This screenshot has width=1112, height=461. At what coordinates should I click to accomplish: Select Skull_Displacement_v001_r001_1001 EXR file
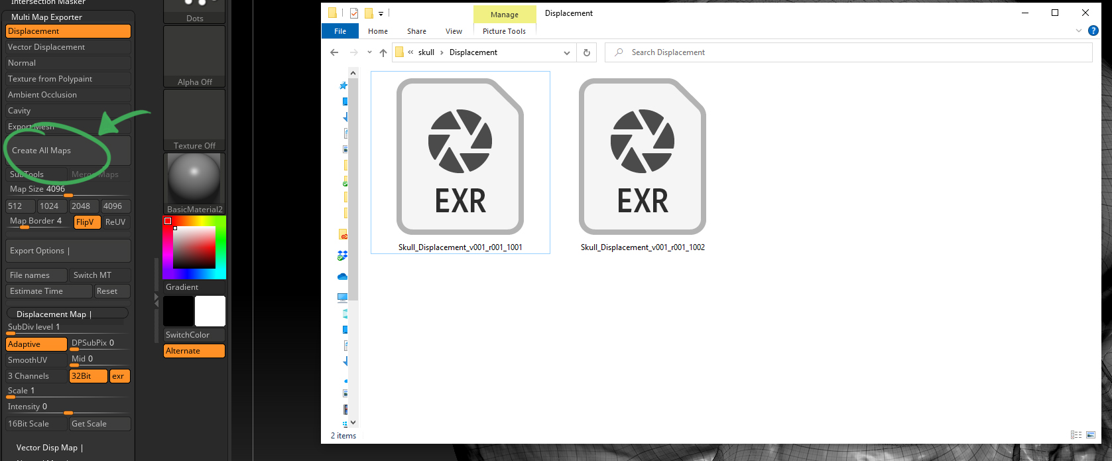(460, 163)
